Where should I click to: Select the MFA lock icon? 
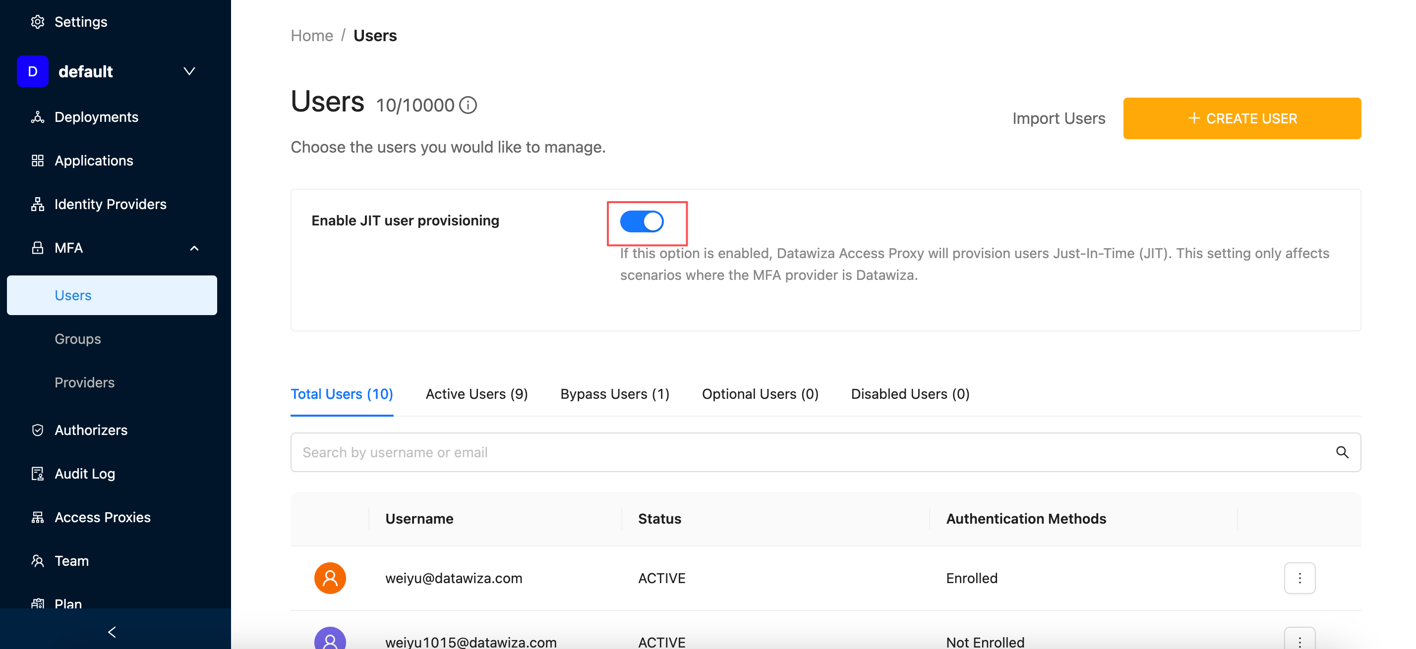pyautogui.click(x=37, y=248)
